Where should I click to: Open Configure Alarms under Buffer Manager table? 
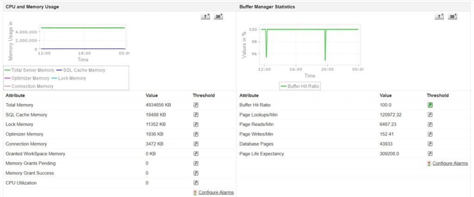(x=450, y=163)
